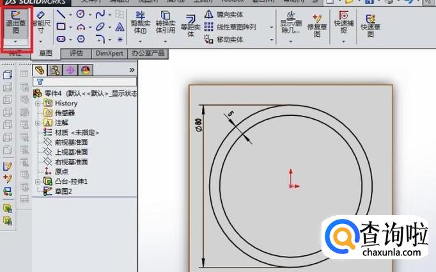
Task: Click the 修复草图 Repair Sketch tool
Action: coord(316,24)
